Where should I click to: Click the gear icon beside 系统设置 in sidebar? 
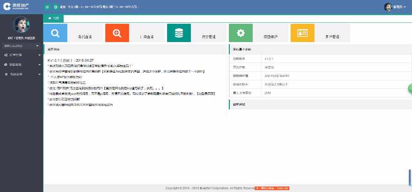click(6, 74)
